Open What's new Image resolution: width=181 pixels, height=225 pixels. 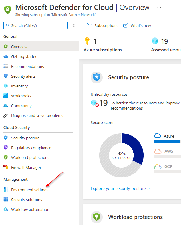pyautogui.click(x=141, y=26)
